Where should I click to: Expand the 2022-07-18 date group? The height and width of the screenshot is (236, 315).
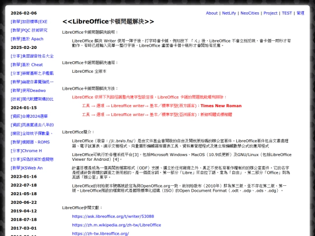pyautogui.click(x=24, y=185)
